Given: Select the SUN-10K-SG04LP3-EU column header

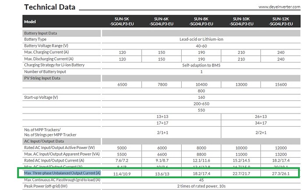Looking at the screenshot, I should tap(241, 21).
